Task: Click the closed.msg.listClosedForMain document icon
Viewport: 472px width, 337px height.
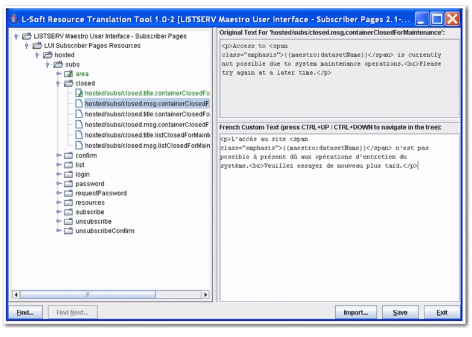Action: point(79,145)
